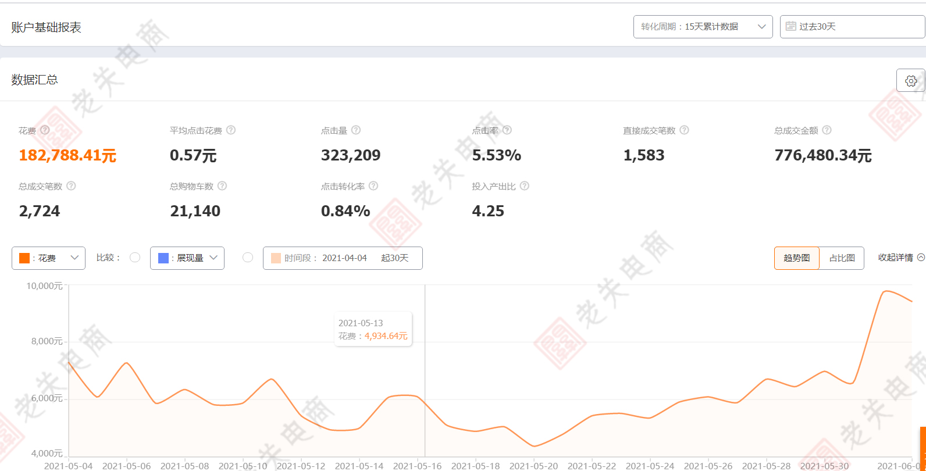Open the 展现量 comparison metric dropdown
This screenshot has width=926, height=471.
pyautogui.click(x=187, y=258)
